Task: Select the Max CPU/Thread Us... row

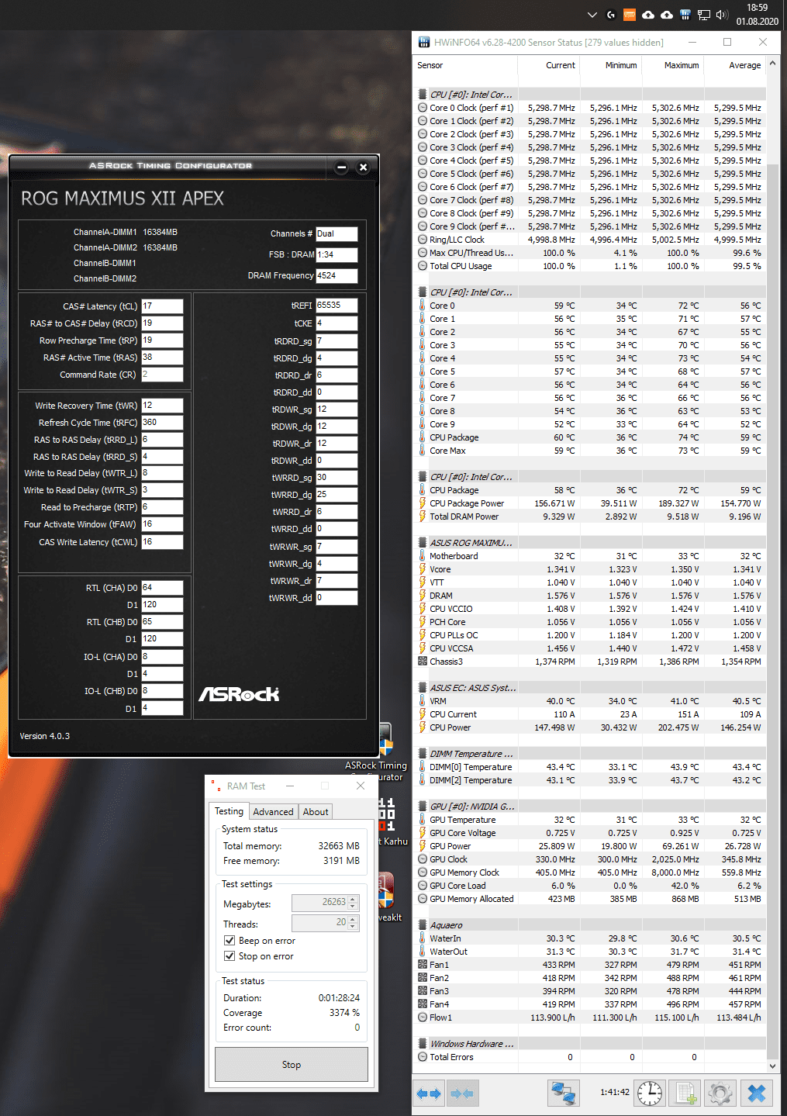Action: [x=591, y=253]
